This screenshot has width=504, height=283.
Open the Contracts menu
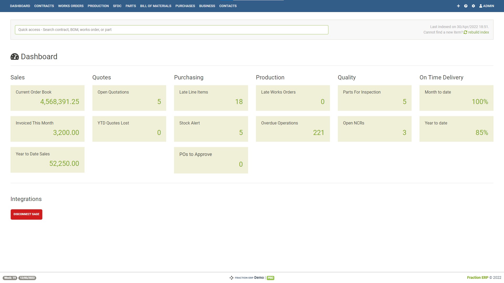(44, 6)
